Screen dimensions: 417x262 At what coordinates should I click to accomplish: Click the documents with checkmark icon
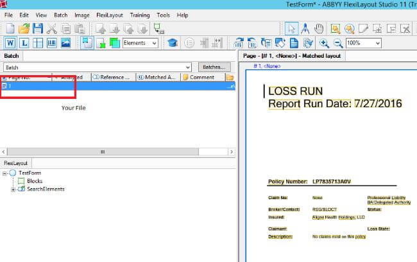pyautogui.click(x=308, y=43)
